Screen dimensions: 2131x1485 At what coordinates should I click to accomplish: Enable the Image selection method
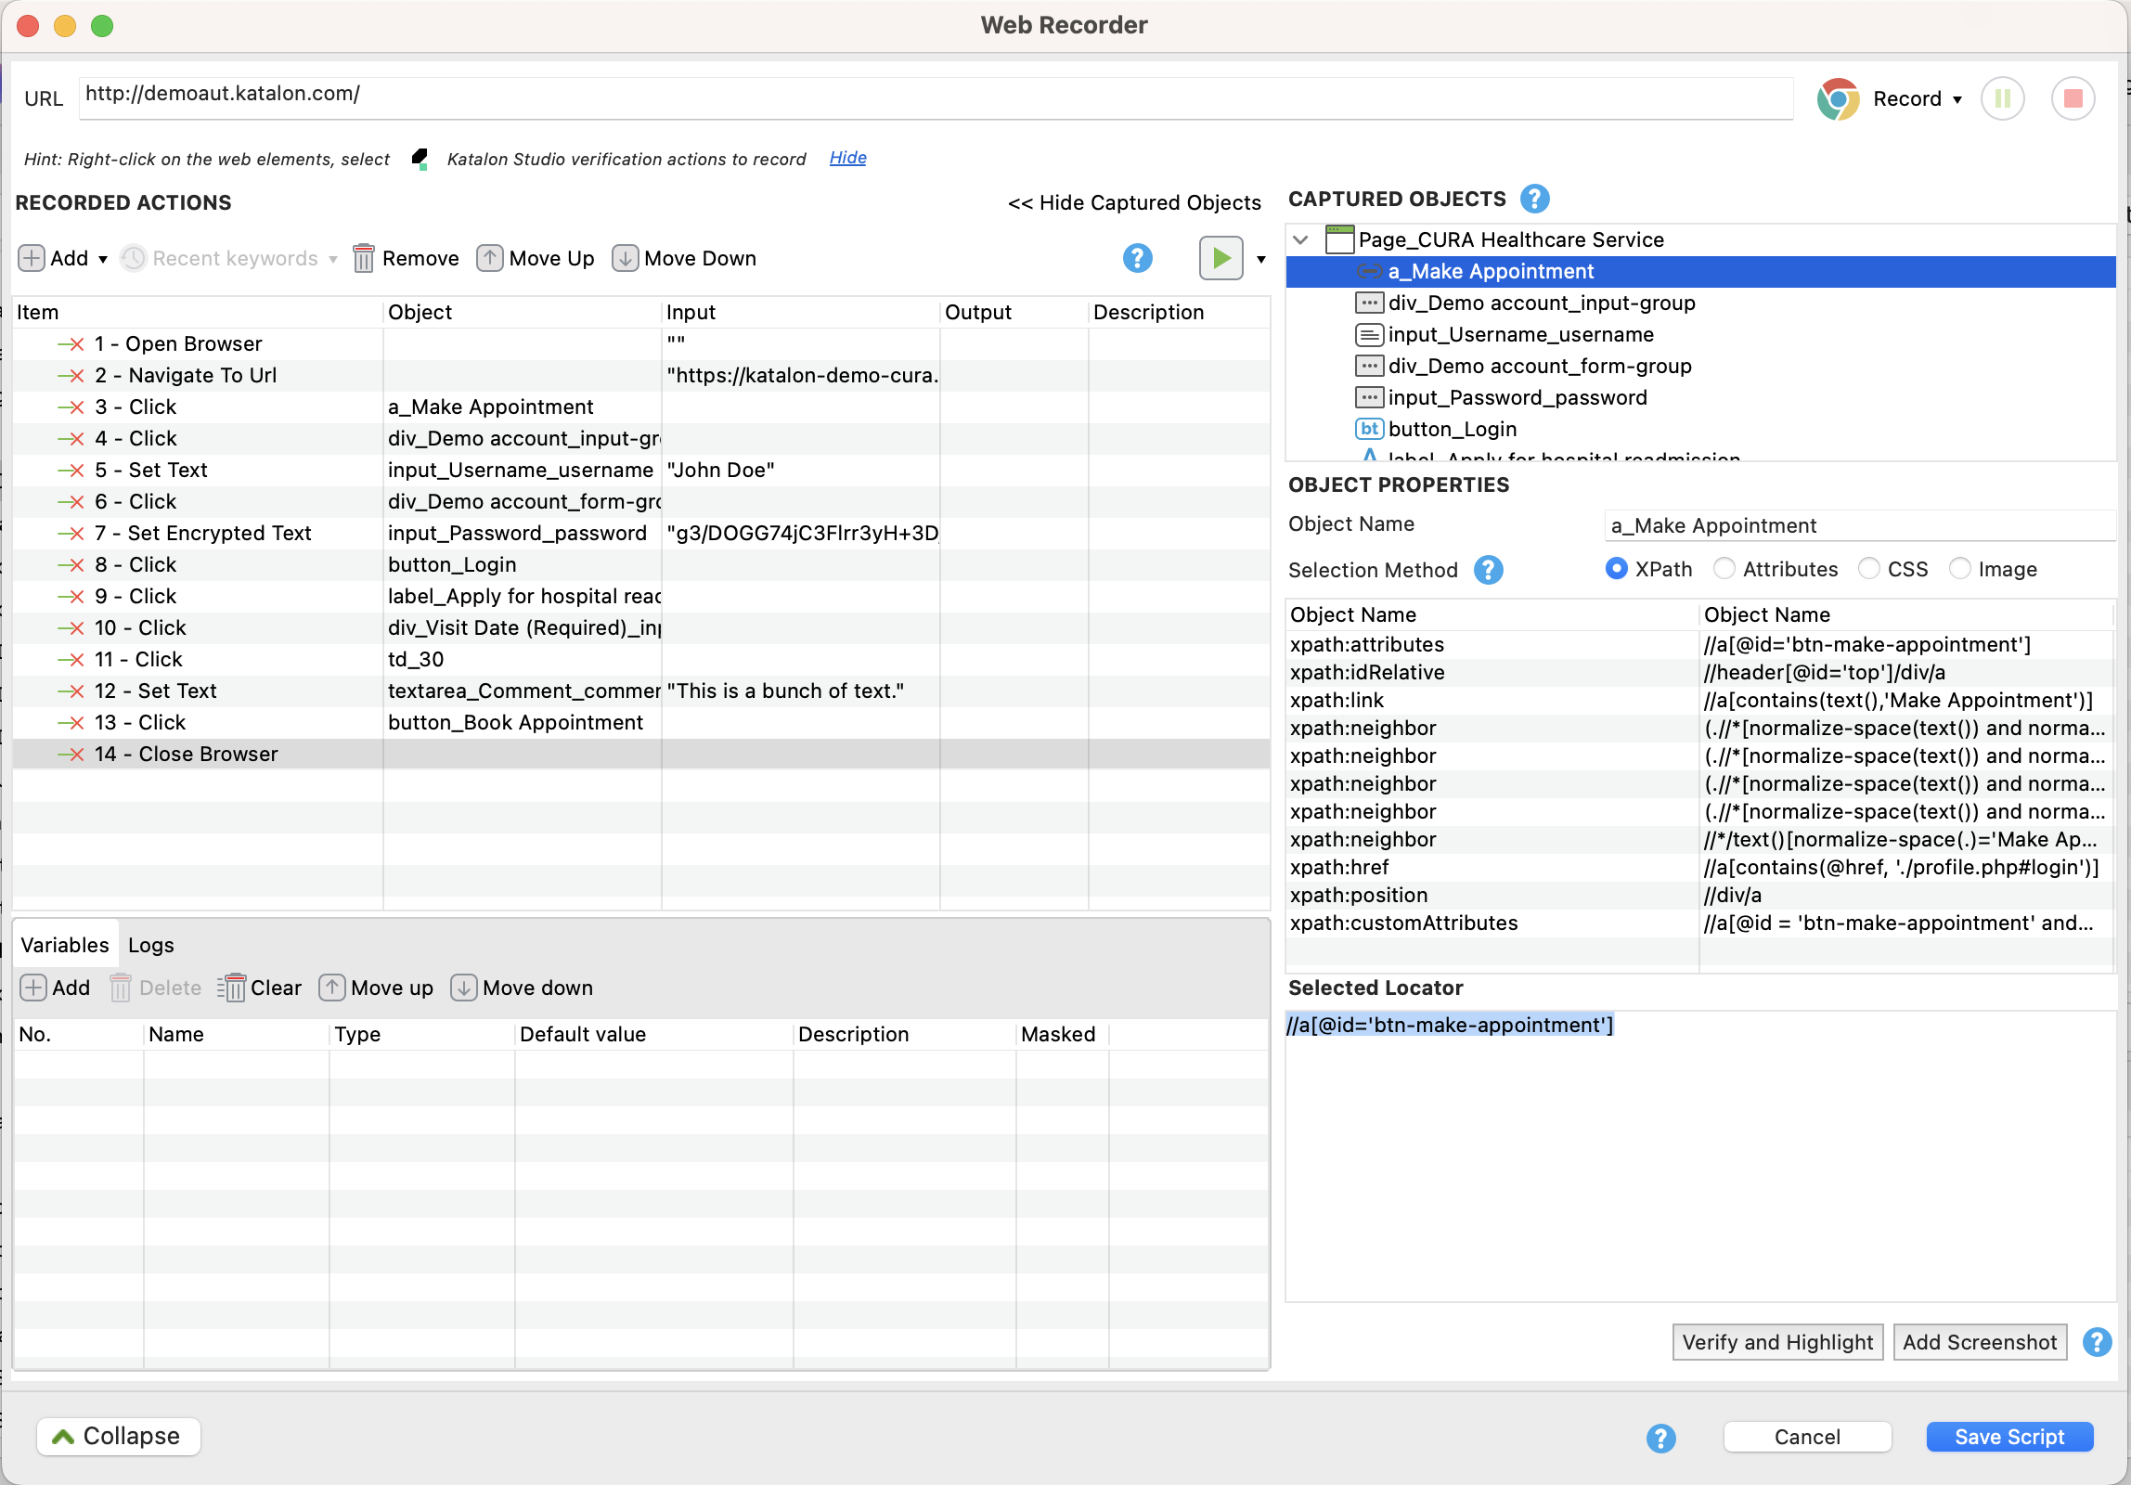(1960, 568)
